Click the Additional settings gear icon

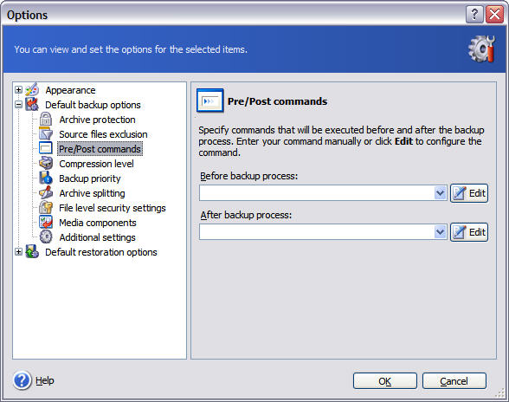45,237
